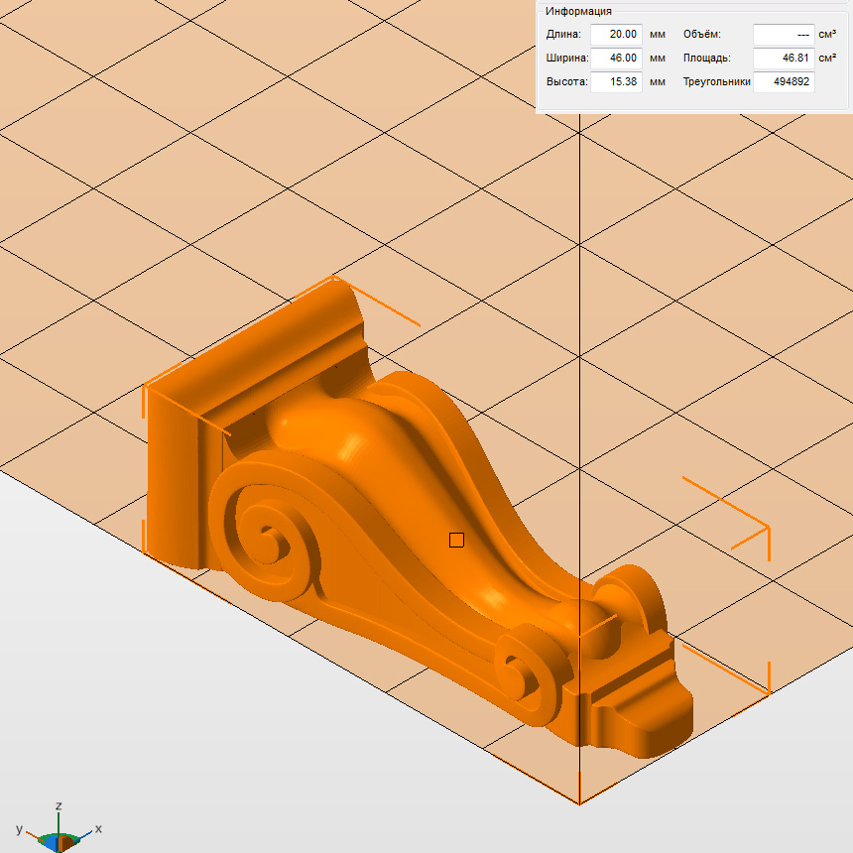The image size is (853, 853).
Task: Click the Длина value field showing 20.00
Action: click(616, 34)
